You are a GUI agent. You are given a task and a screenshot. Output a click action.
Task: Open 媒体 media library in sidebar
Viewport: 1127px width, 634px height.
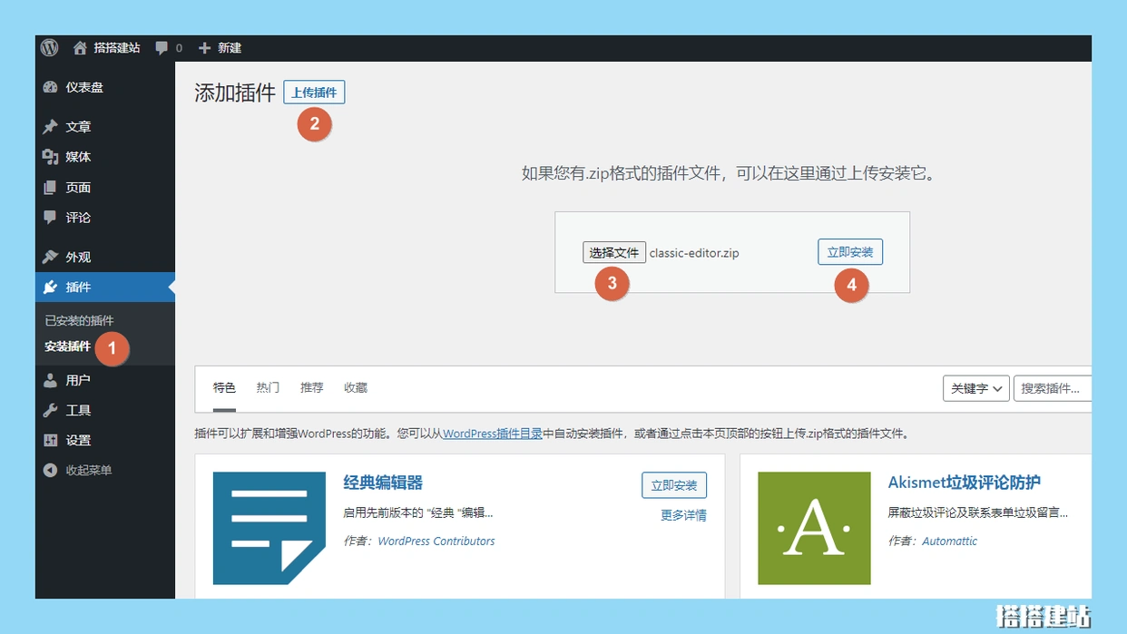pyautogui.click(x=78, y=157)
